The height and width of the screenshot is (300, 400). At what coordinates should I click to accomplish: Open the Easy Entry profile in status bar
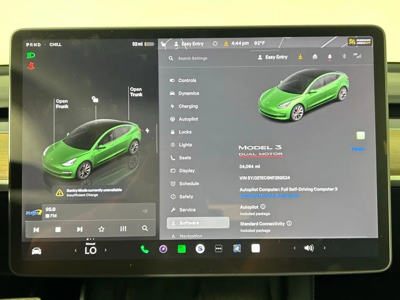tap(189, 44)
